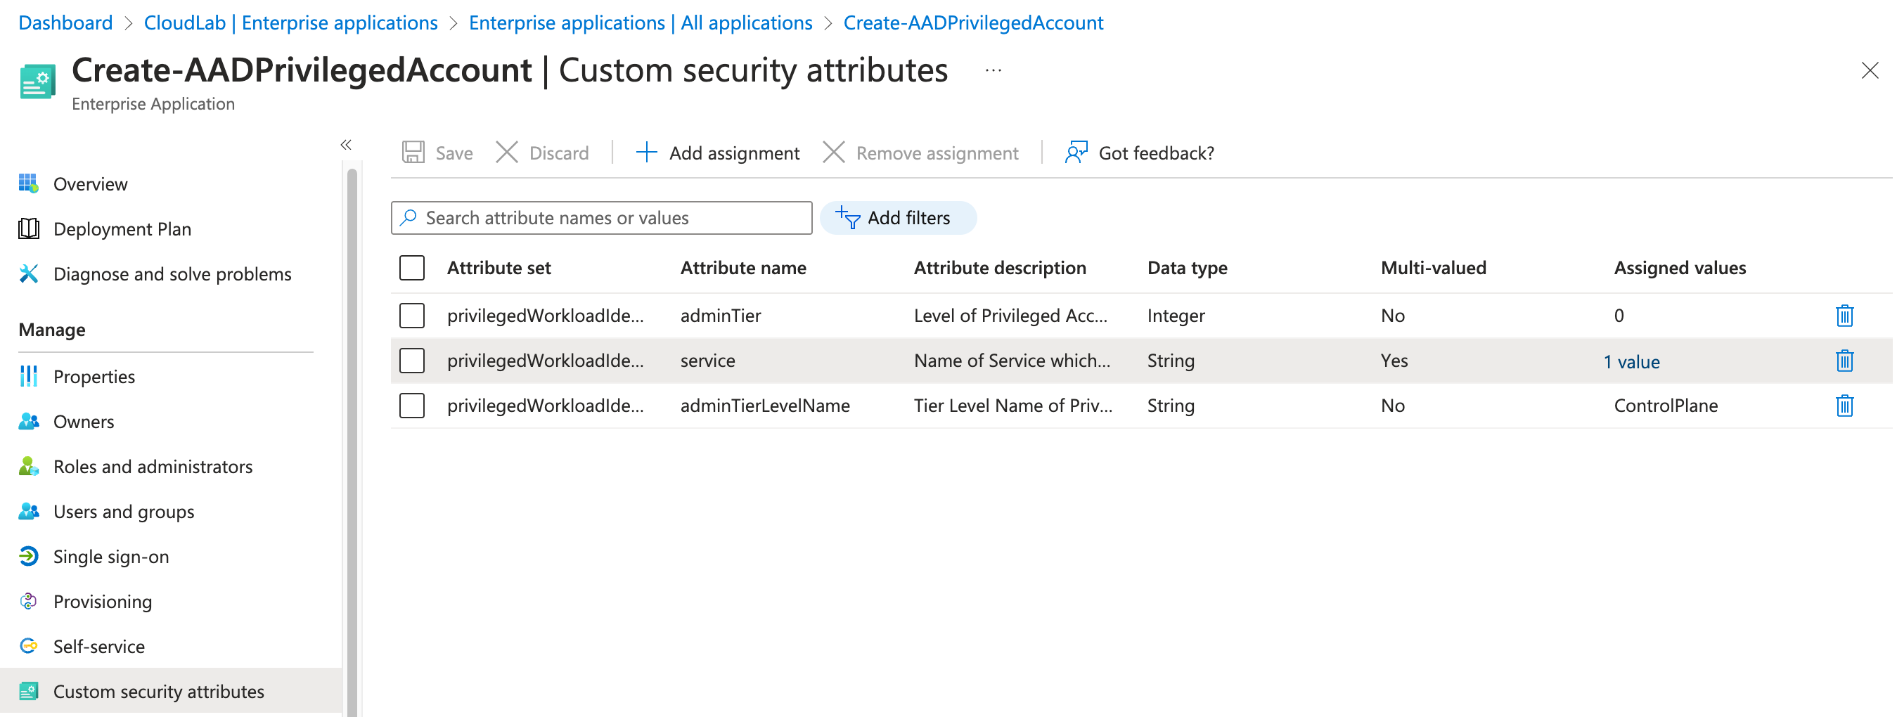This screenshot has width=1897, height=717.
Task: Click the Self-service icon
Action: (x=28, y=645)
